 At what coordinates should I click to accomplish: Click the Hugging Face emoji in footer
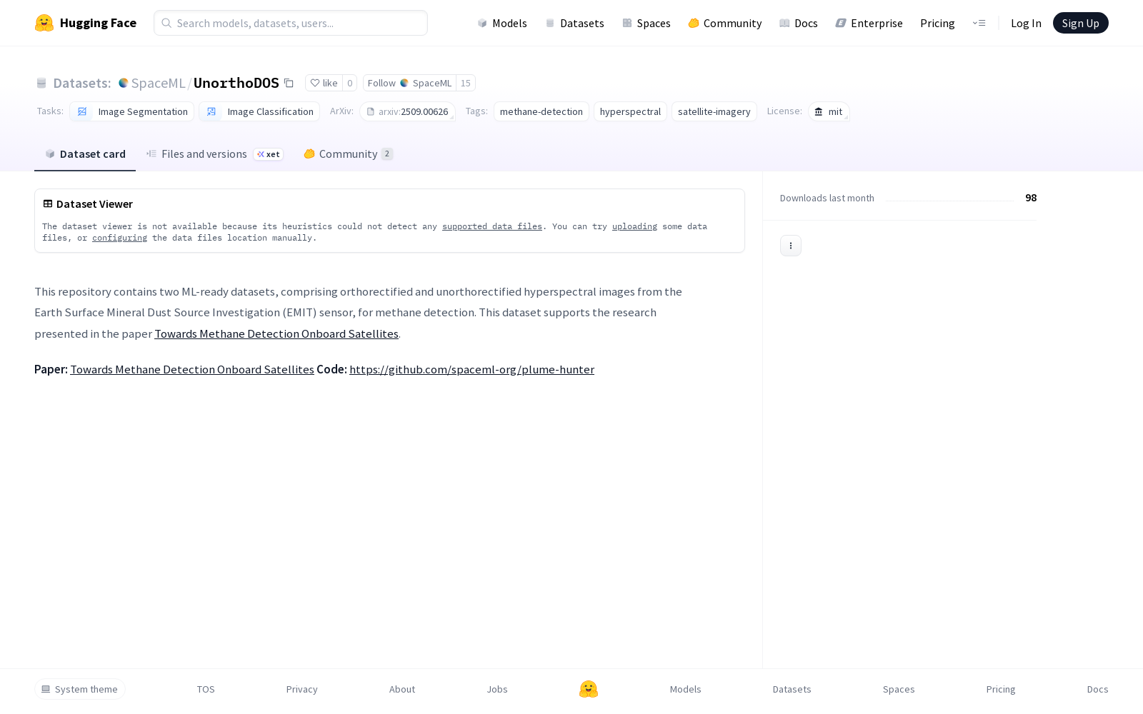click(x=589, y=689)
